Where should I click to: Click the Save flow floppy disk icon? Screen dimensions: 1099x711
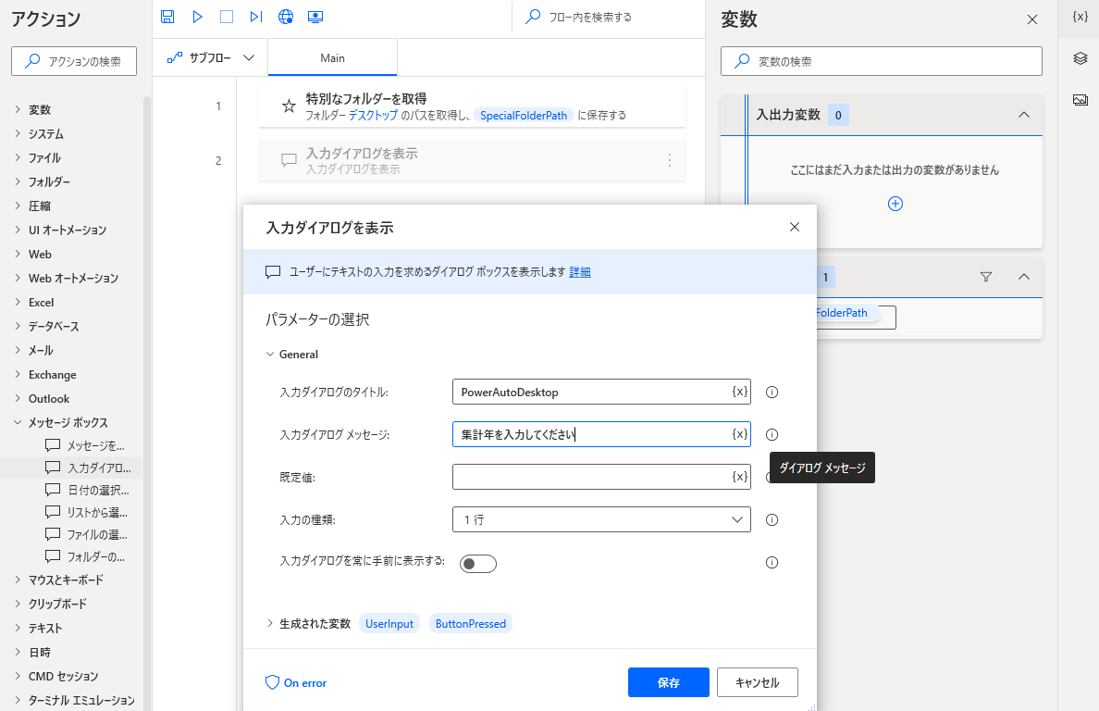167,17
